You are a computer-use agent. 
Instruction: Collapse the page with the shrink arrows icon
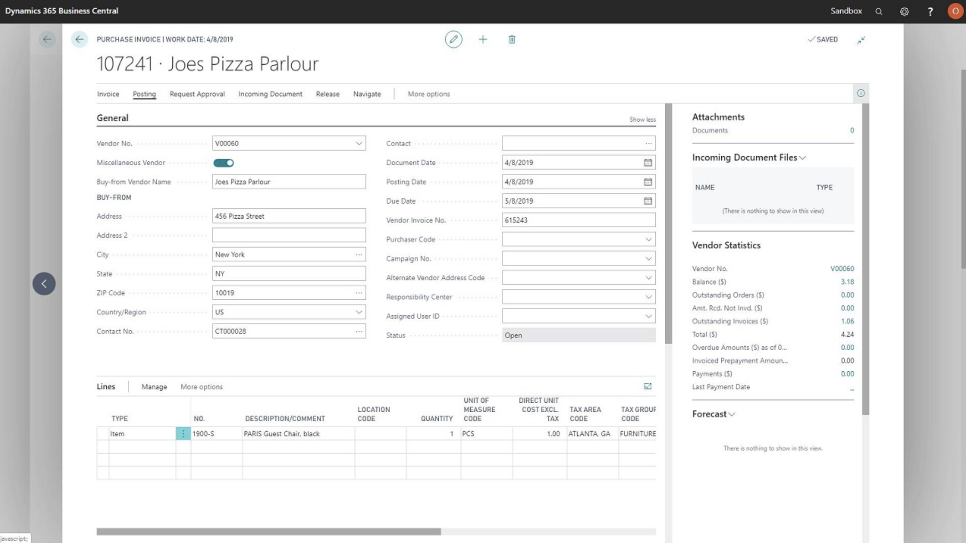click(861, 40)
